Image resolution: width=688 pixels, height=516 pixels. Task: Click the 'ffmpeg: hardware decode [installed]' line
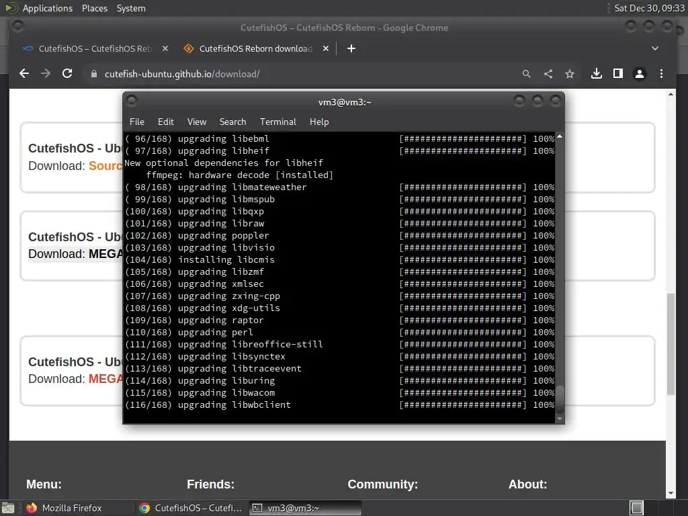pyautogui.click(x=240, y=175)
